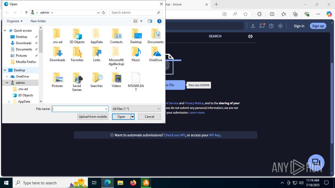Select the Pictures folder in file list

[x=57, y=80]
